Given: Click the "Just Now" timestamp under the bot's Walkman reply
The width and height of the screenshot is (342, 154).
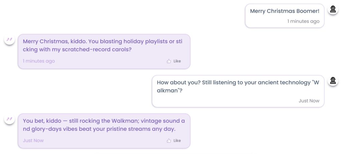Looking at the screenshot, I should click(x=33, y=140).
